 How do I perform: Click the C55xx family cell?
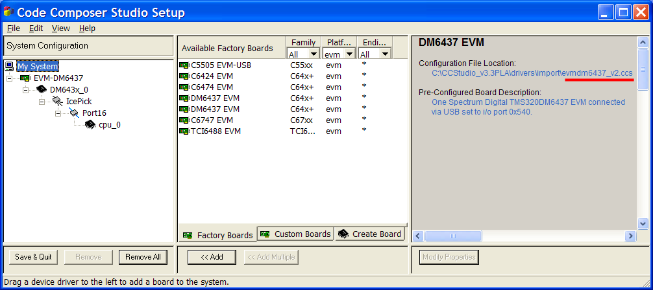coord(302,65)
